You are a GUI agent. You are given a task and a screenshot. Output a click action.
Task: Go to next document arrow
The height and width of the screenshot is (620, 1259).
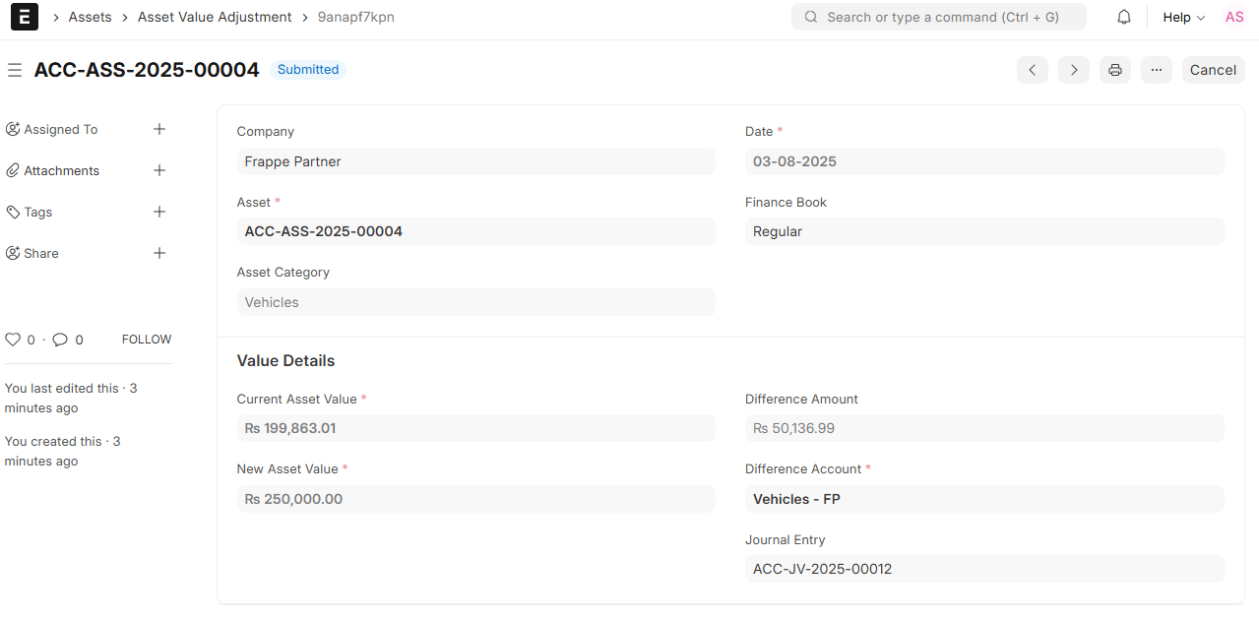point(1074,70)
